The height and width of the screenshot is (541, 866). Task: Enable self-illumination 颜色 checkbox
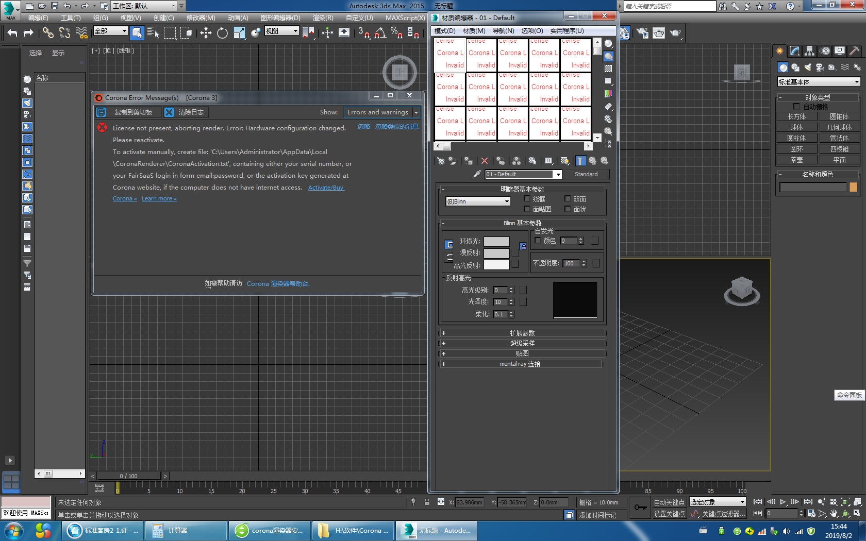click(538, 241)
